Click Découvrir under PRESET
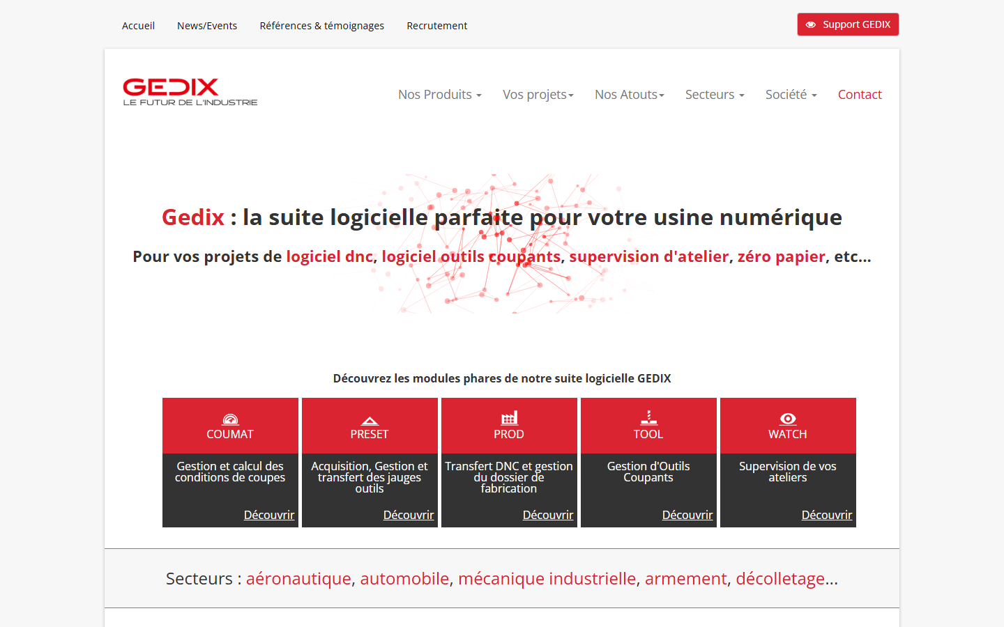 click(409, 515)
